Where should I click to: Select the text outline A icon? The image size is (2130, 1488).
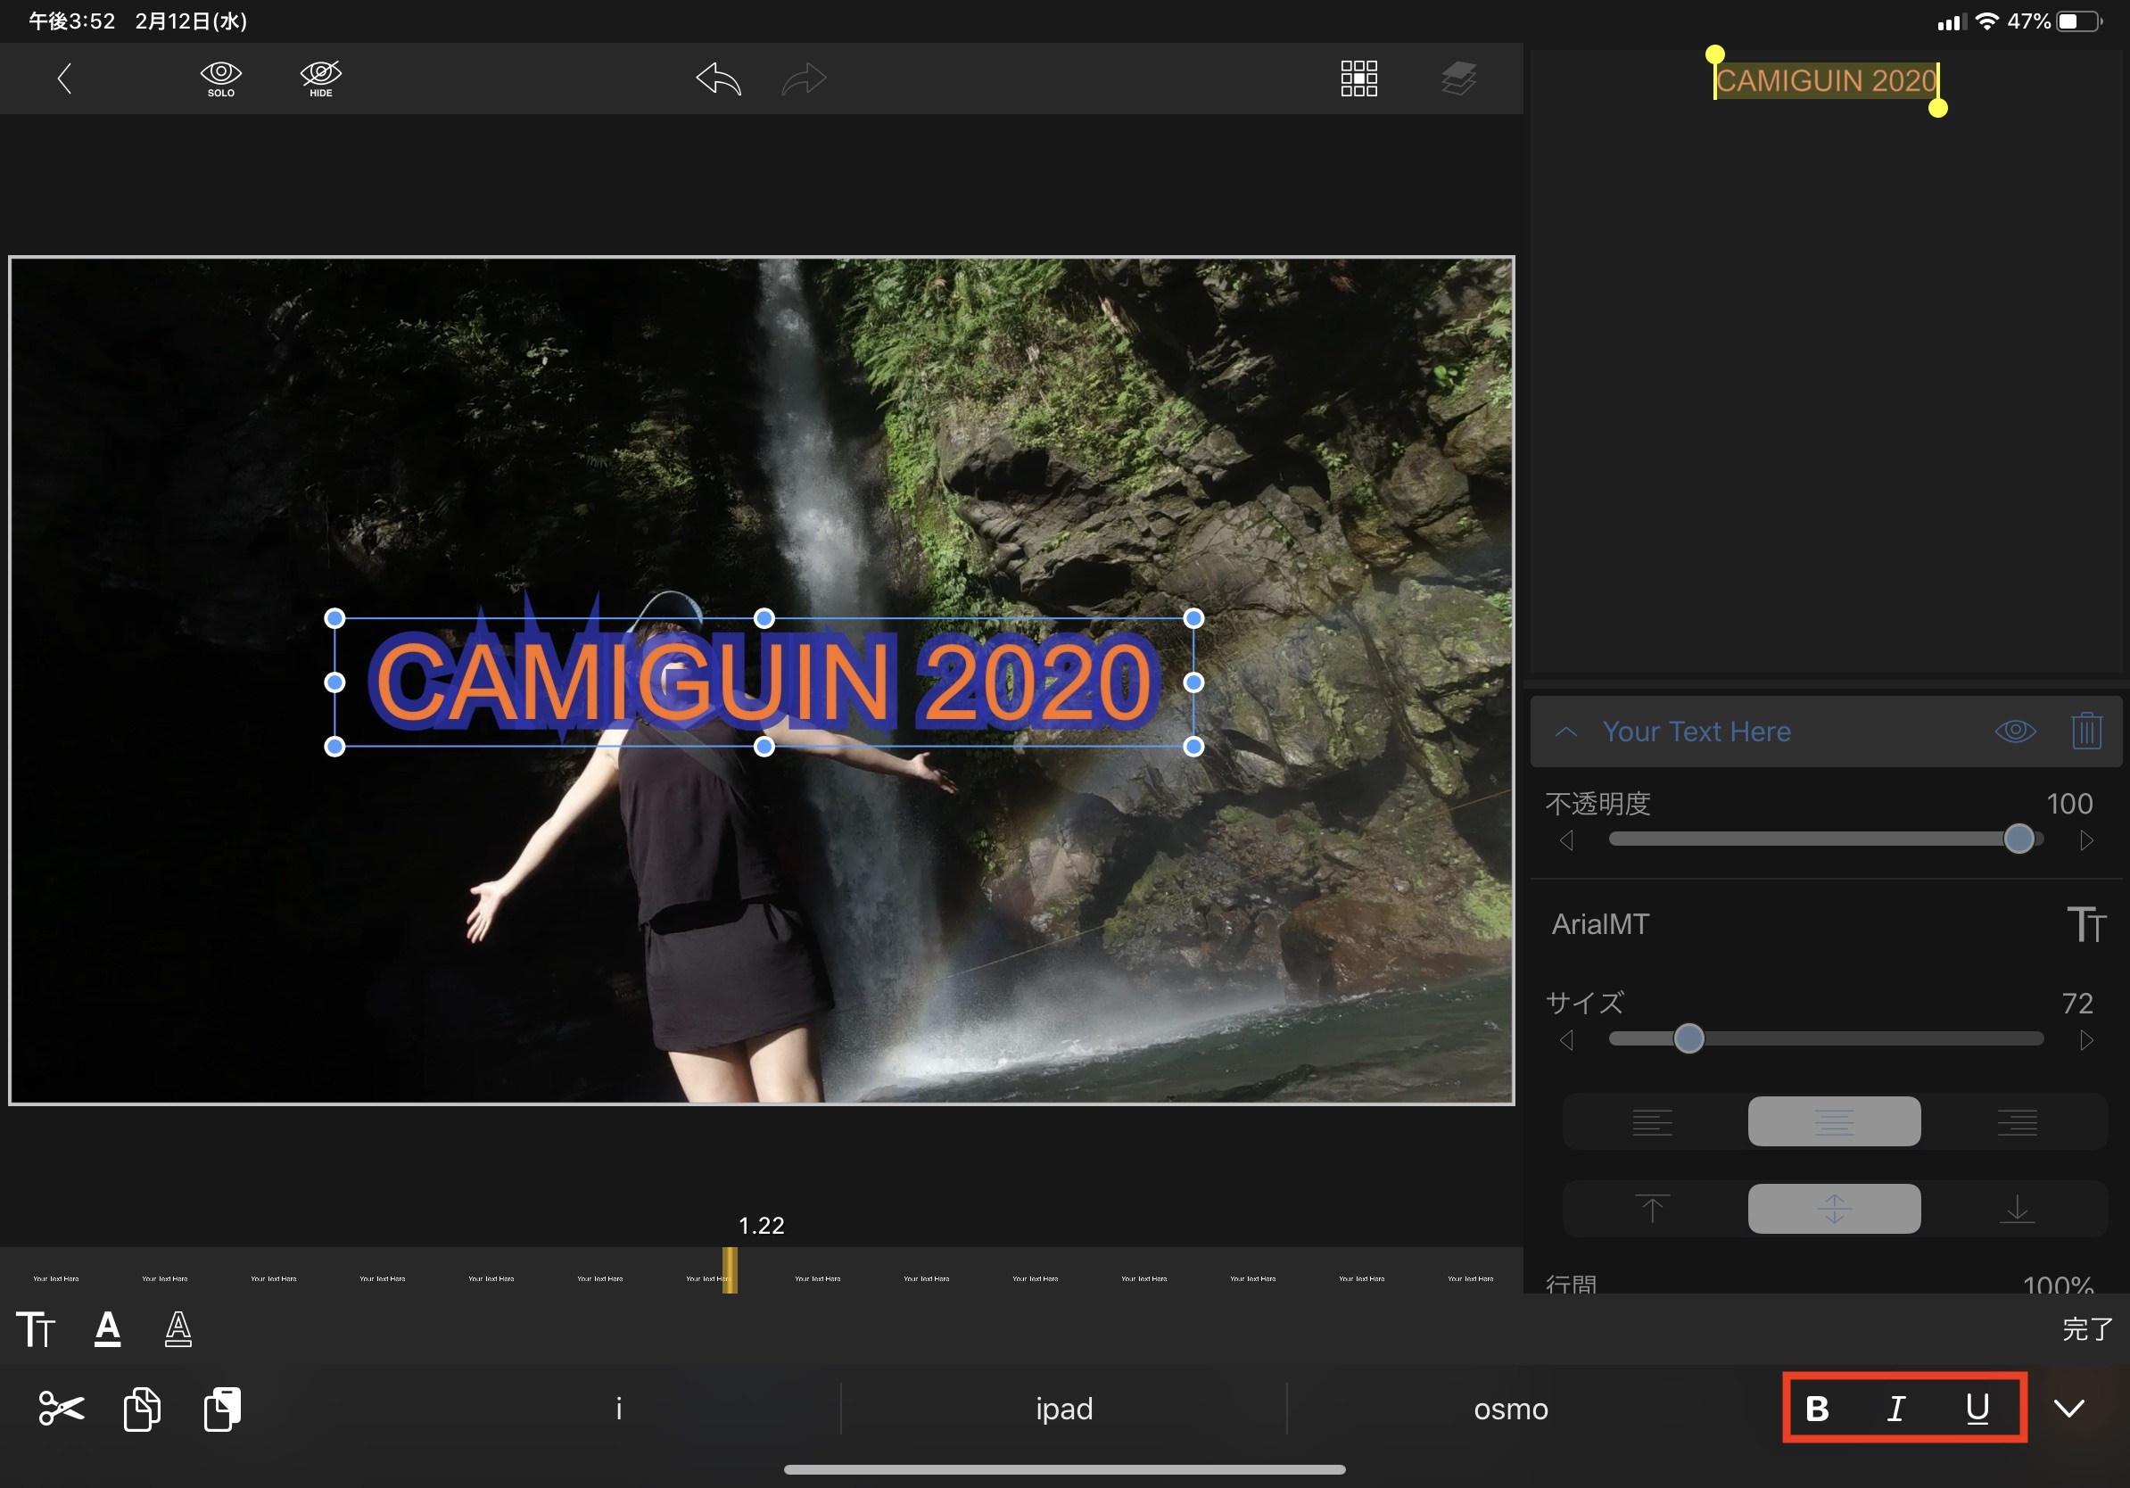pos(178,1328)
